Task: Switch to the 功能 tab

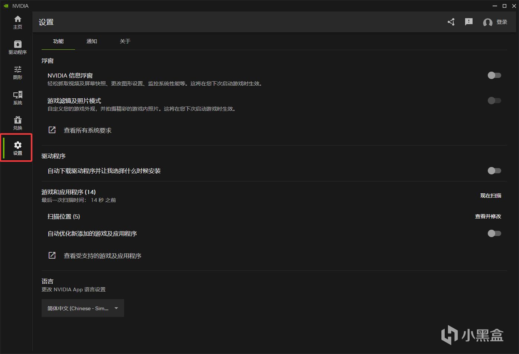Action: point(58,41)
